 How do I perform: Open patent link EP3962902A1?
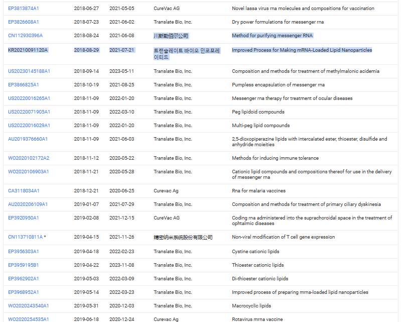23,279
